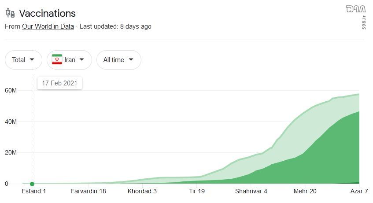Click the caret arrow beside All time

pyautogui.click(x=131, y=59)
